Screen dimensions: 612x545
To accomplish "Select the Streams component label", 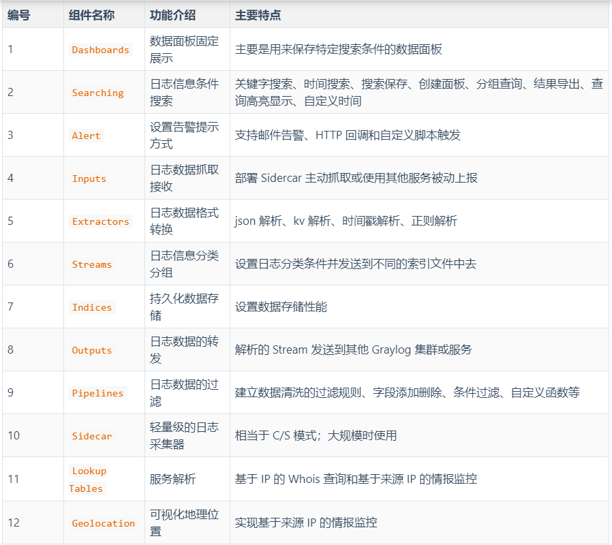I will (92, 264).
